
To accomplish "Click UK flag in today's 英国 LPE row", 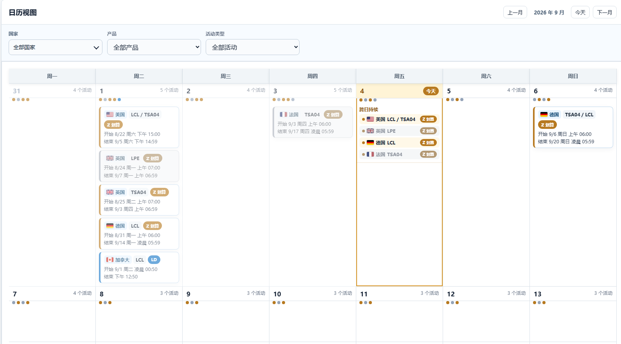I will [x=370, y=131].
